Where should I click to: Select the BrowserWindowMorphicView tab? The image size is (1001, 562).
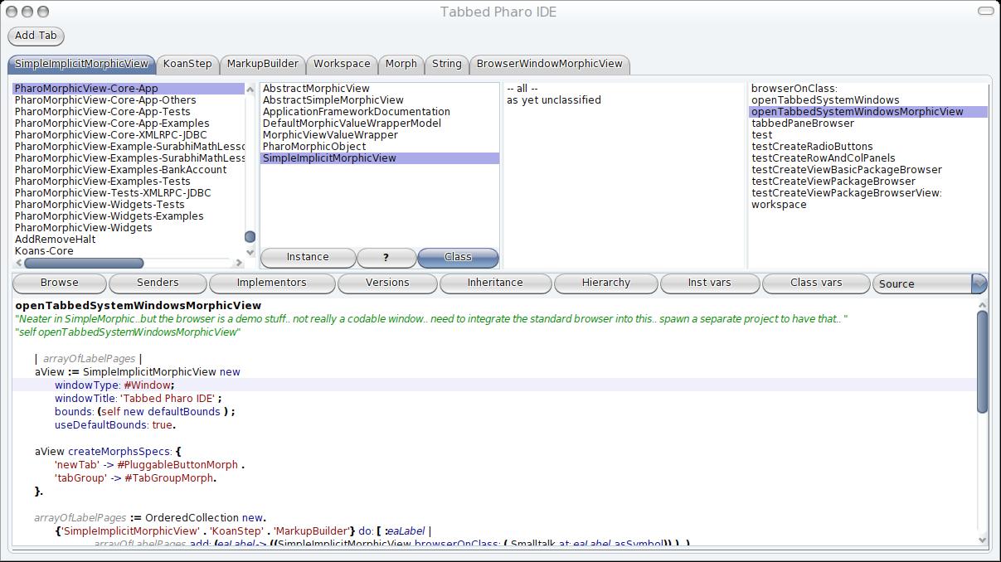pos(550,64)
